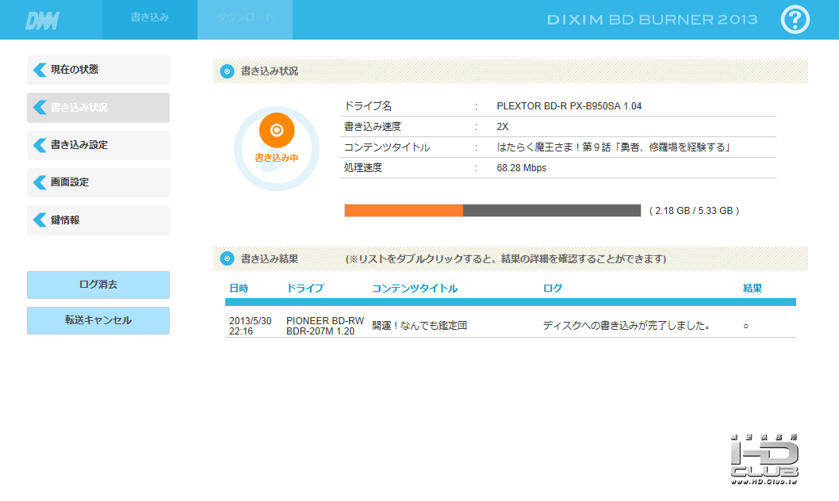Open 現在の状態 in the sidebar
839x501 pixels.
coord(98,70)
